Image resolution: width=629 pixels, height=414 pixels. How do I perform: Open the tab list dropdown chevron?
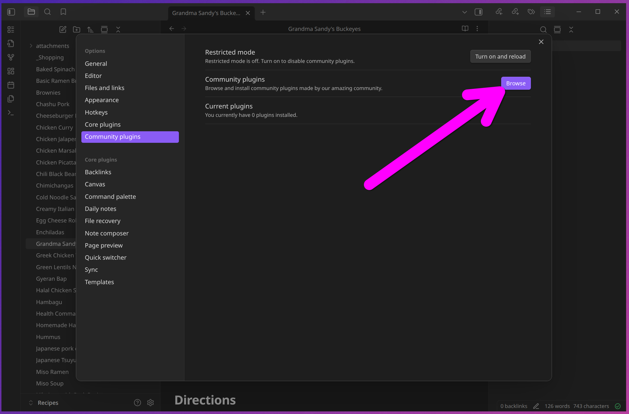coord(464,12)
